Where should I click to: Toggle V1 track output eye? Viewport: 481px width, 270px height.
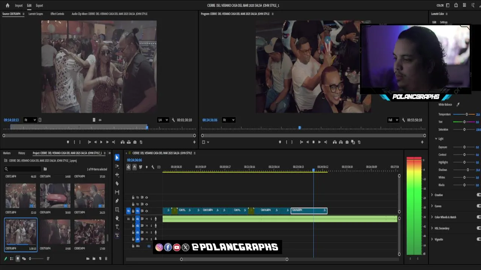[147, 211]
